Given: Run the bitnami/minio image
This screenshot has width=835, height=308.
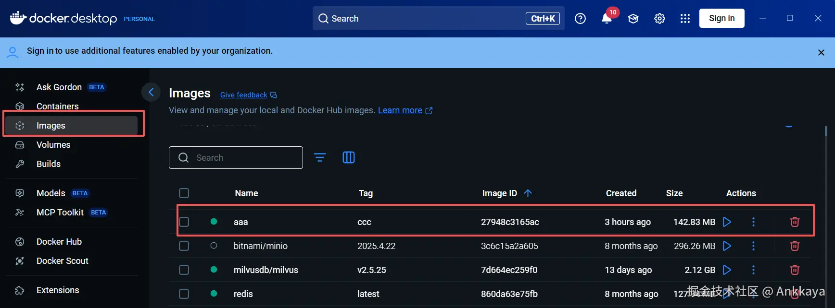Looking at the screenshot, I should pyautogui.click(x=727, y=246).
